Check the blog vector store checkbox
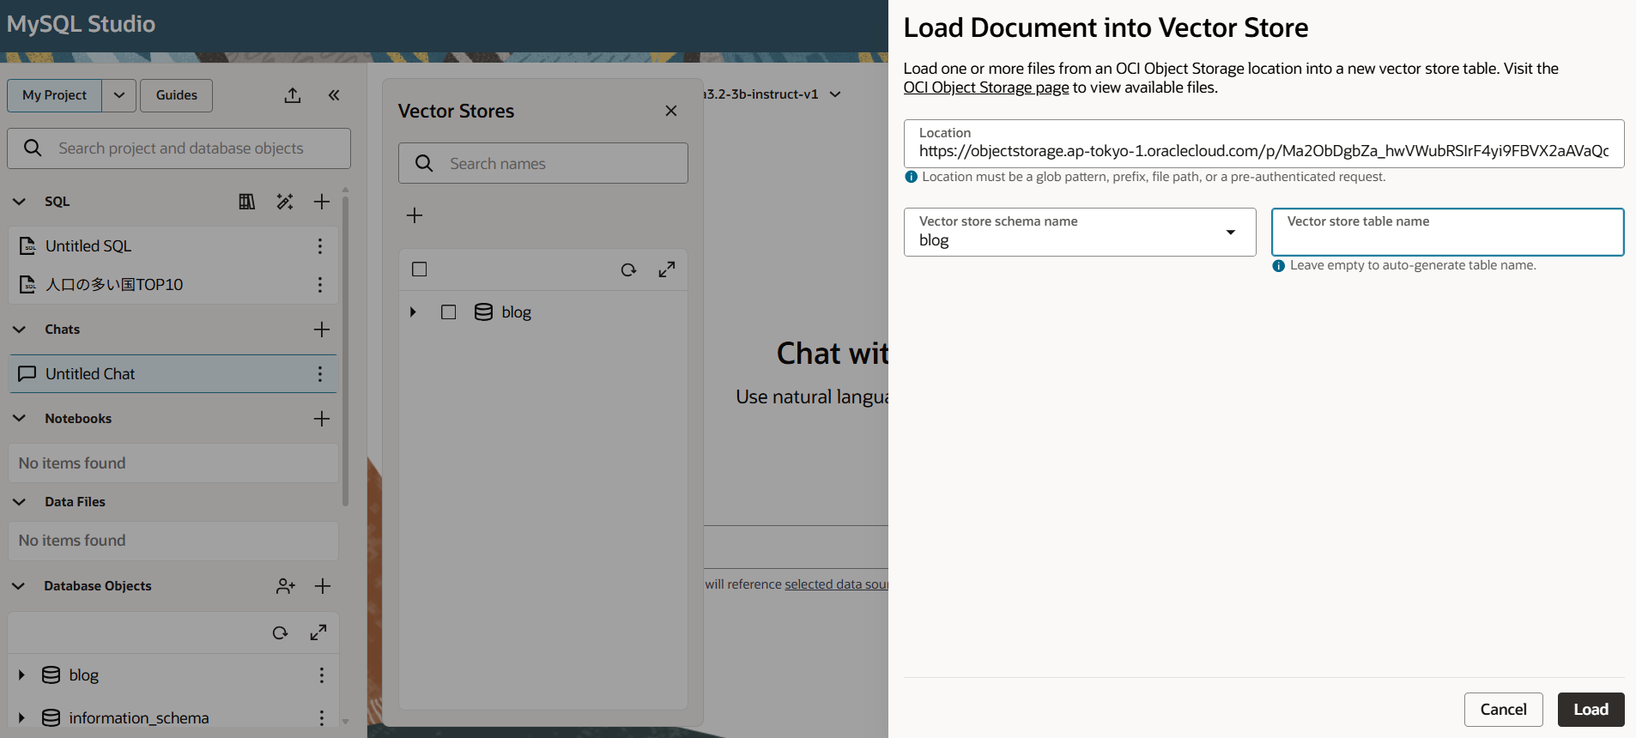This screenshot has width=1636, height=738. (x=448, y=312)
